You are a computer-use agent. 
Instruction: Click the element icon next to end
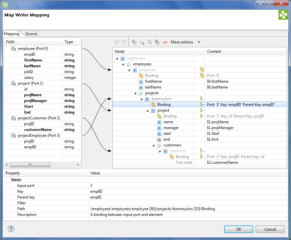[159, 139]
